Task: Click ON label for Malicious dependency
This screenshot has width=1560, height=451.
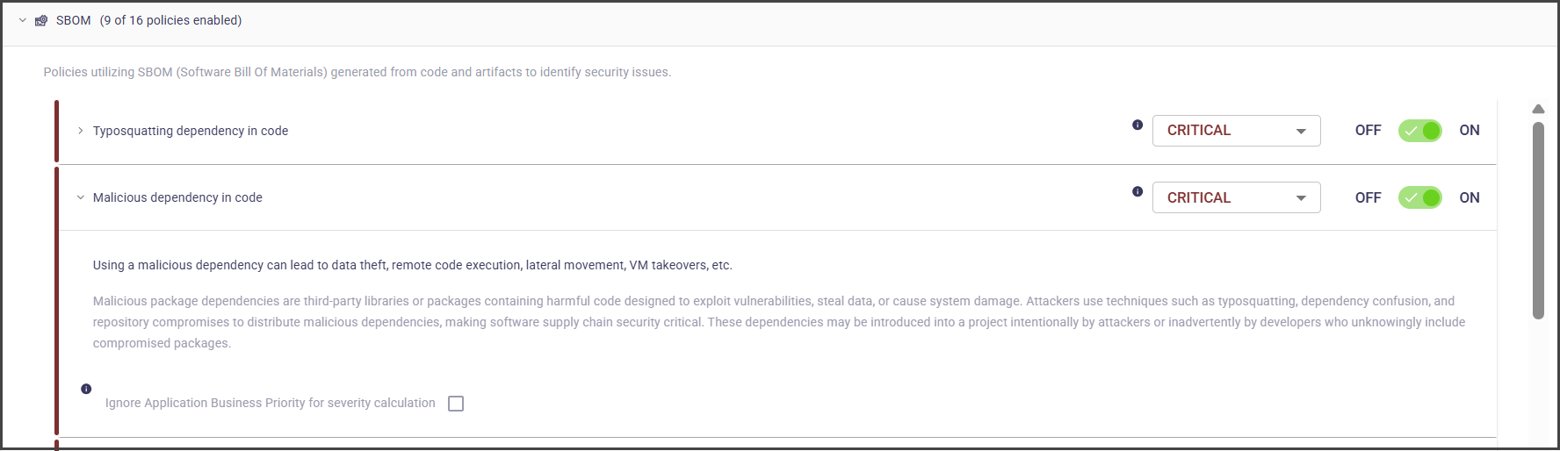Action: [1469, 197]
